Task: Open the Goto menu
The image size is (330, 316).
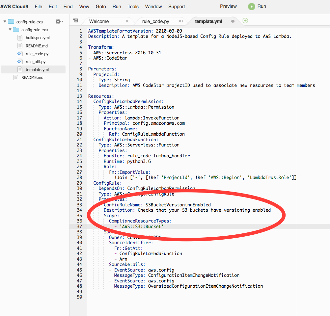Action: (x=101, y=7)
